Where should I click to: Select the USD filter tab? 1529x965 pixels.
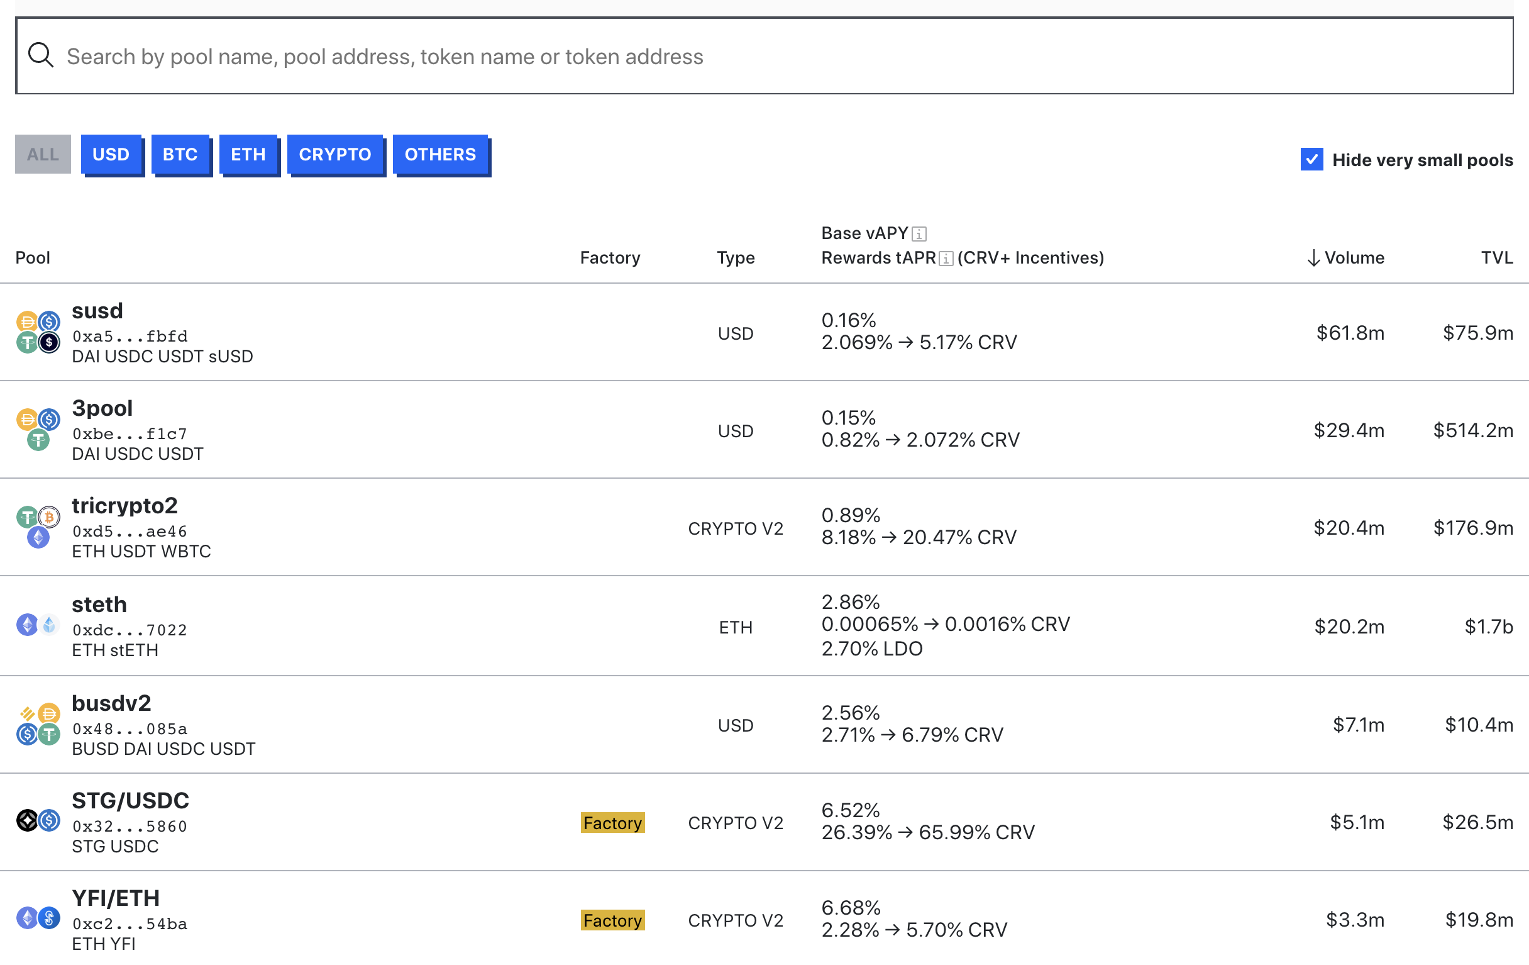pyautogui.click(x=111, y=154)
